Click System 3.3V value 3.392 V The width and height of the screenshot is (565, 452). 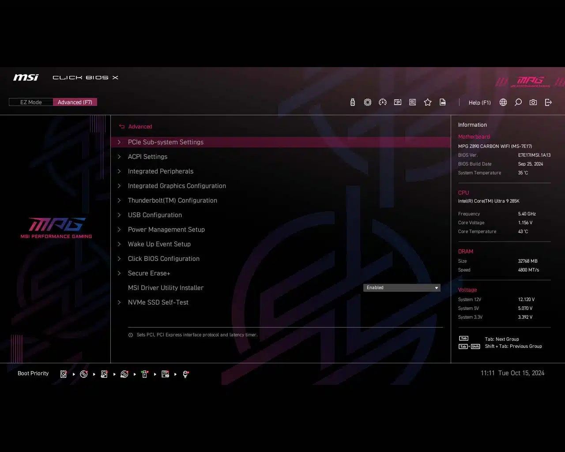click(x=525, y=317)
